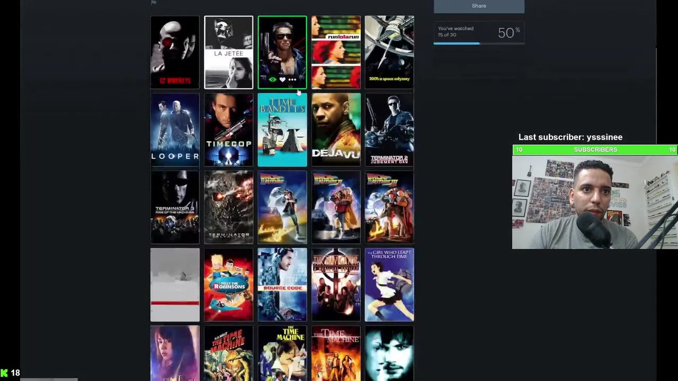The height and width of the screenshot is (381, 678).
Task: Click the Share button
Action: [479, 6]
